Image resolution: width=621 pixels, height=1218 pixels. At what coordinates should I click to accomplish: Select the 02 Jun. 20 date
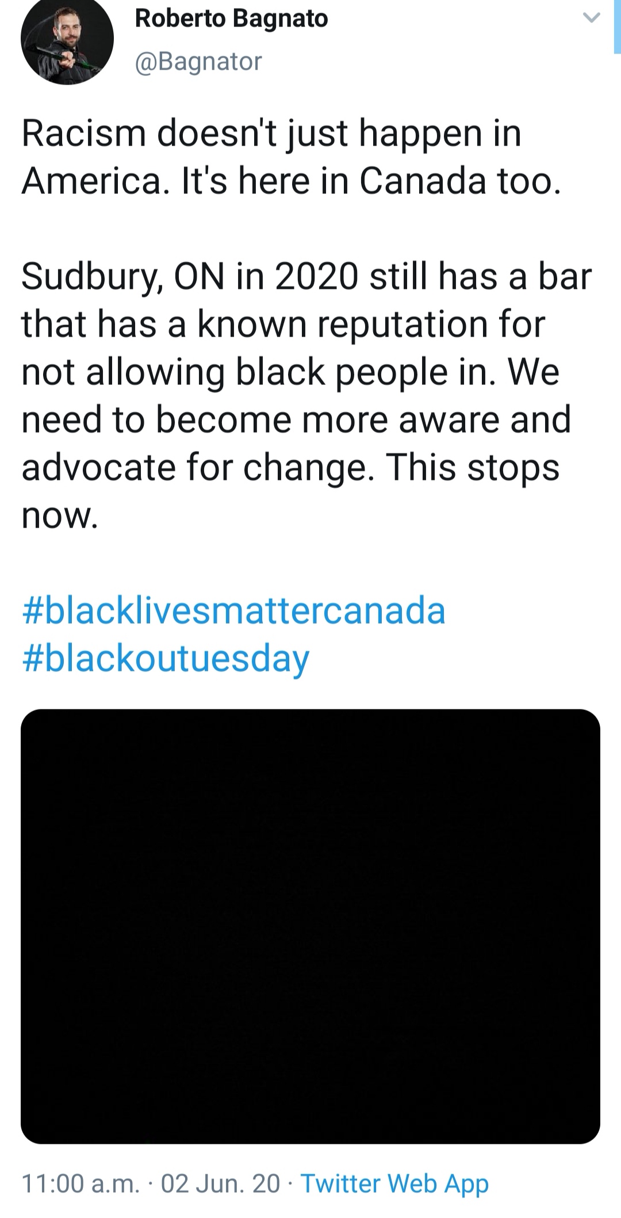coord(220,1183)
